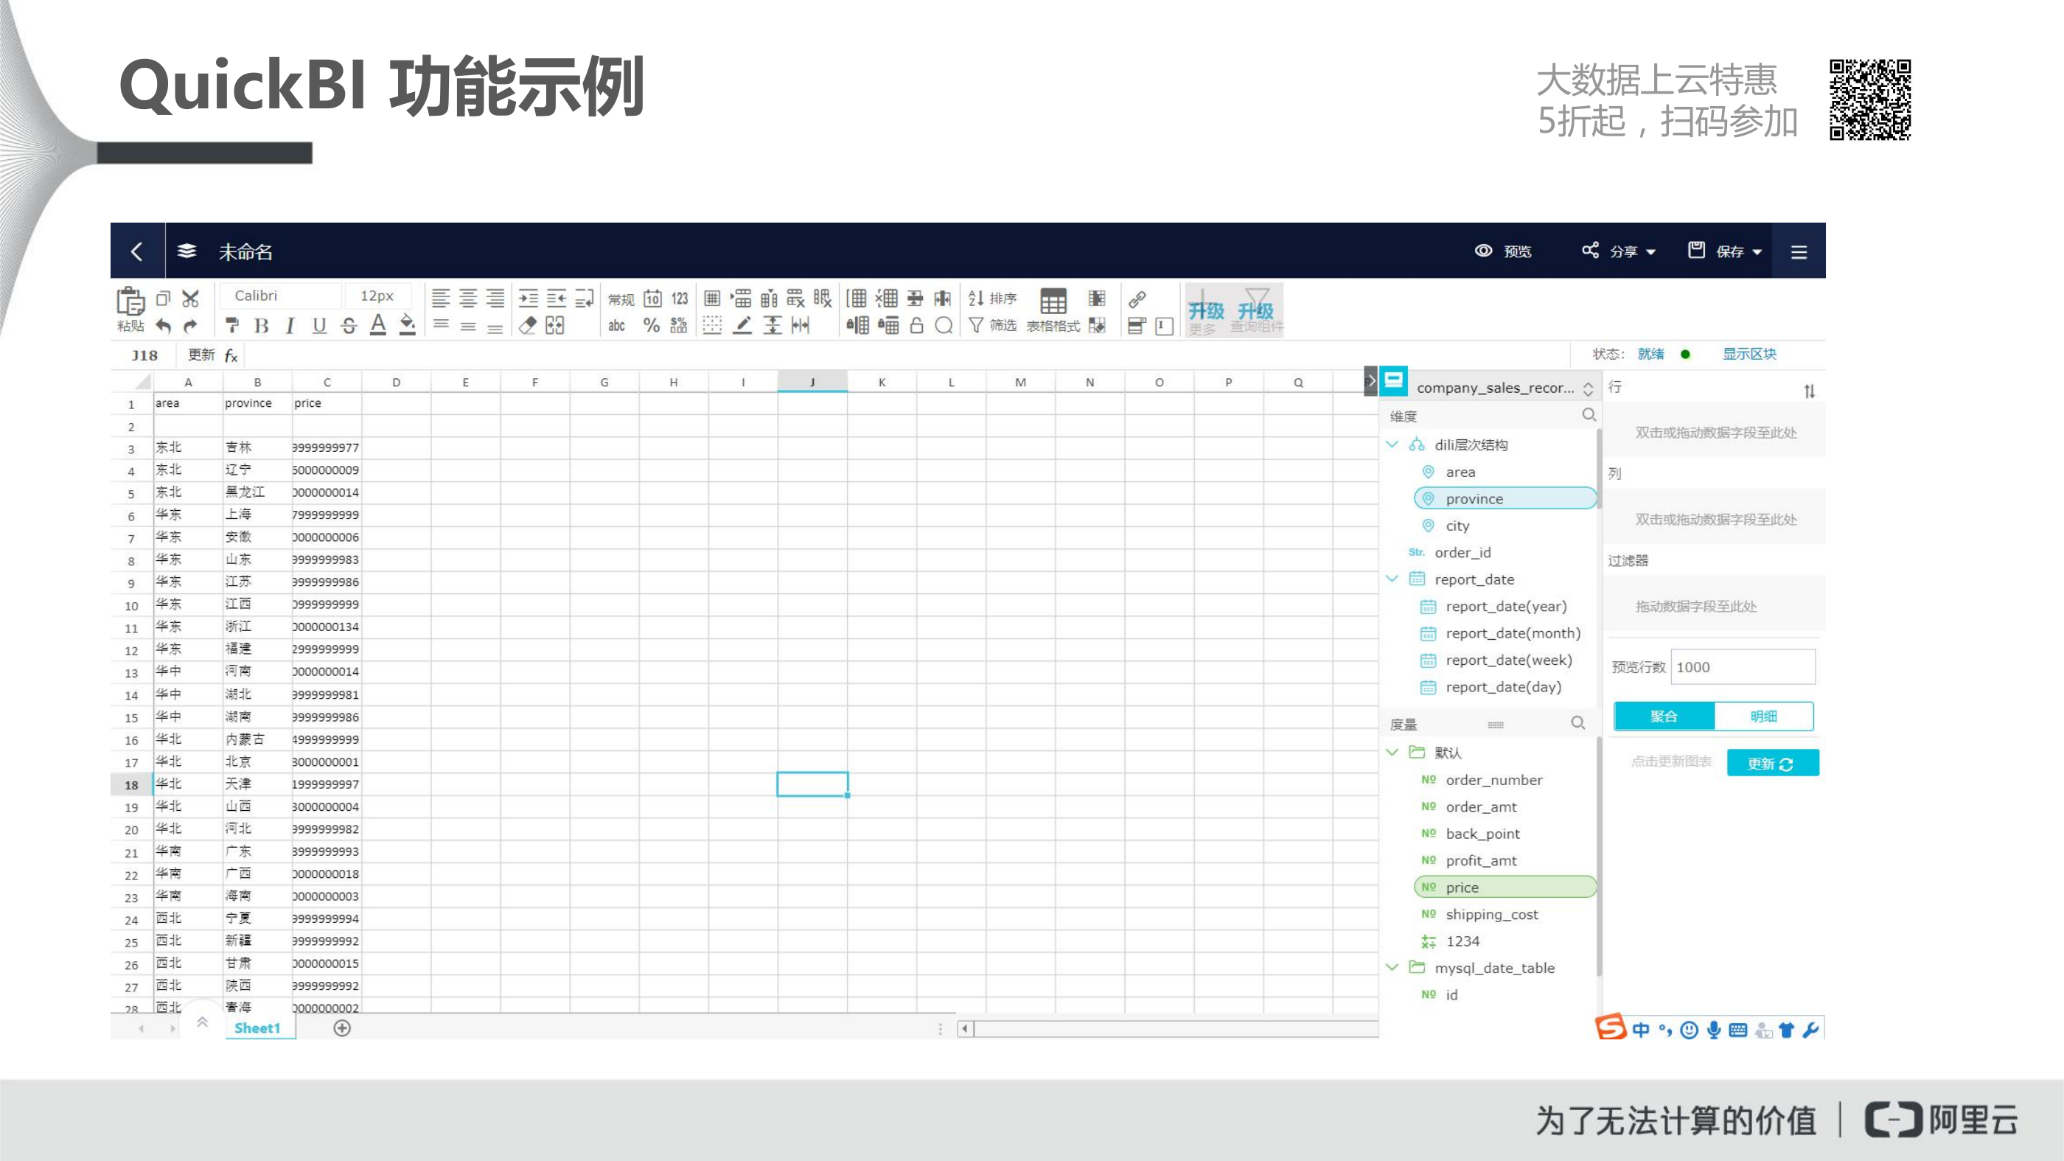
Task: Click preview rows input 1000
Action: click(1743, 666)
